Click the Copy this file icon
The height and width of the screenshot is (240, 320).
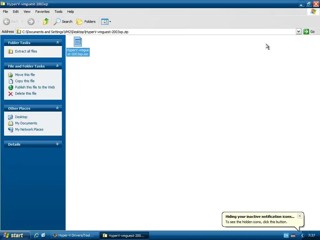coord(10,81)
